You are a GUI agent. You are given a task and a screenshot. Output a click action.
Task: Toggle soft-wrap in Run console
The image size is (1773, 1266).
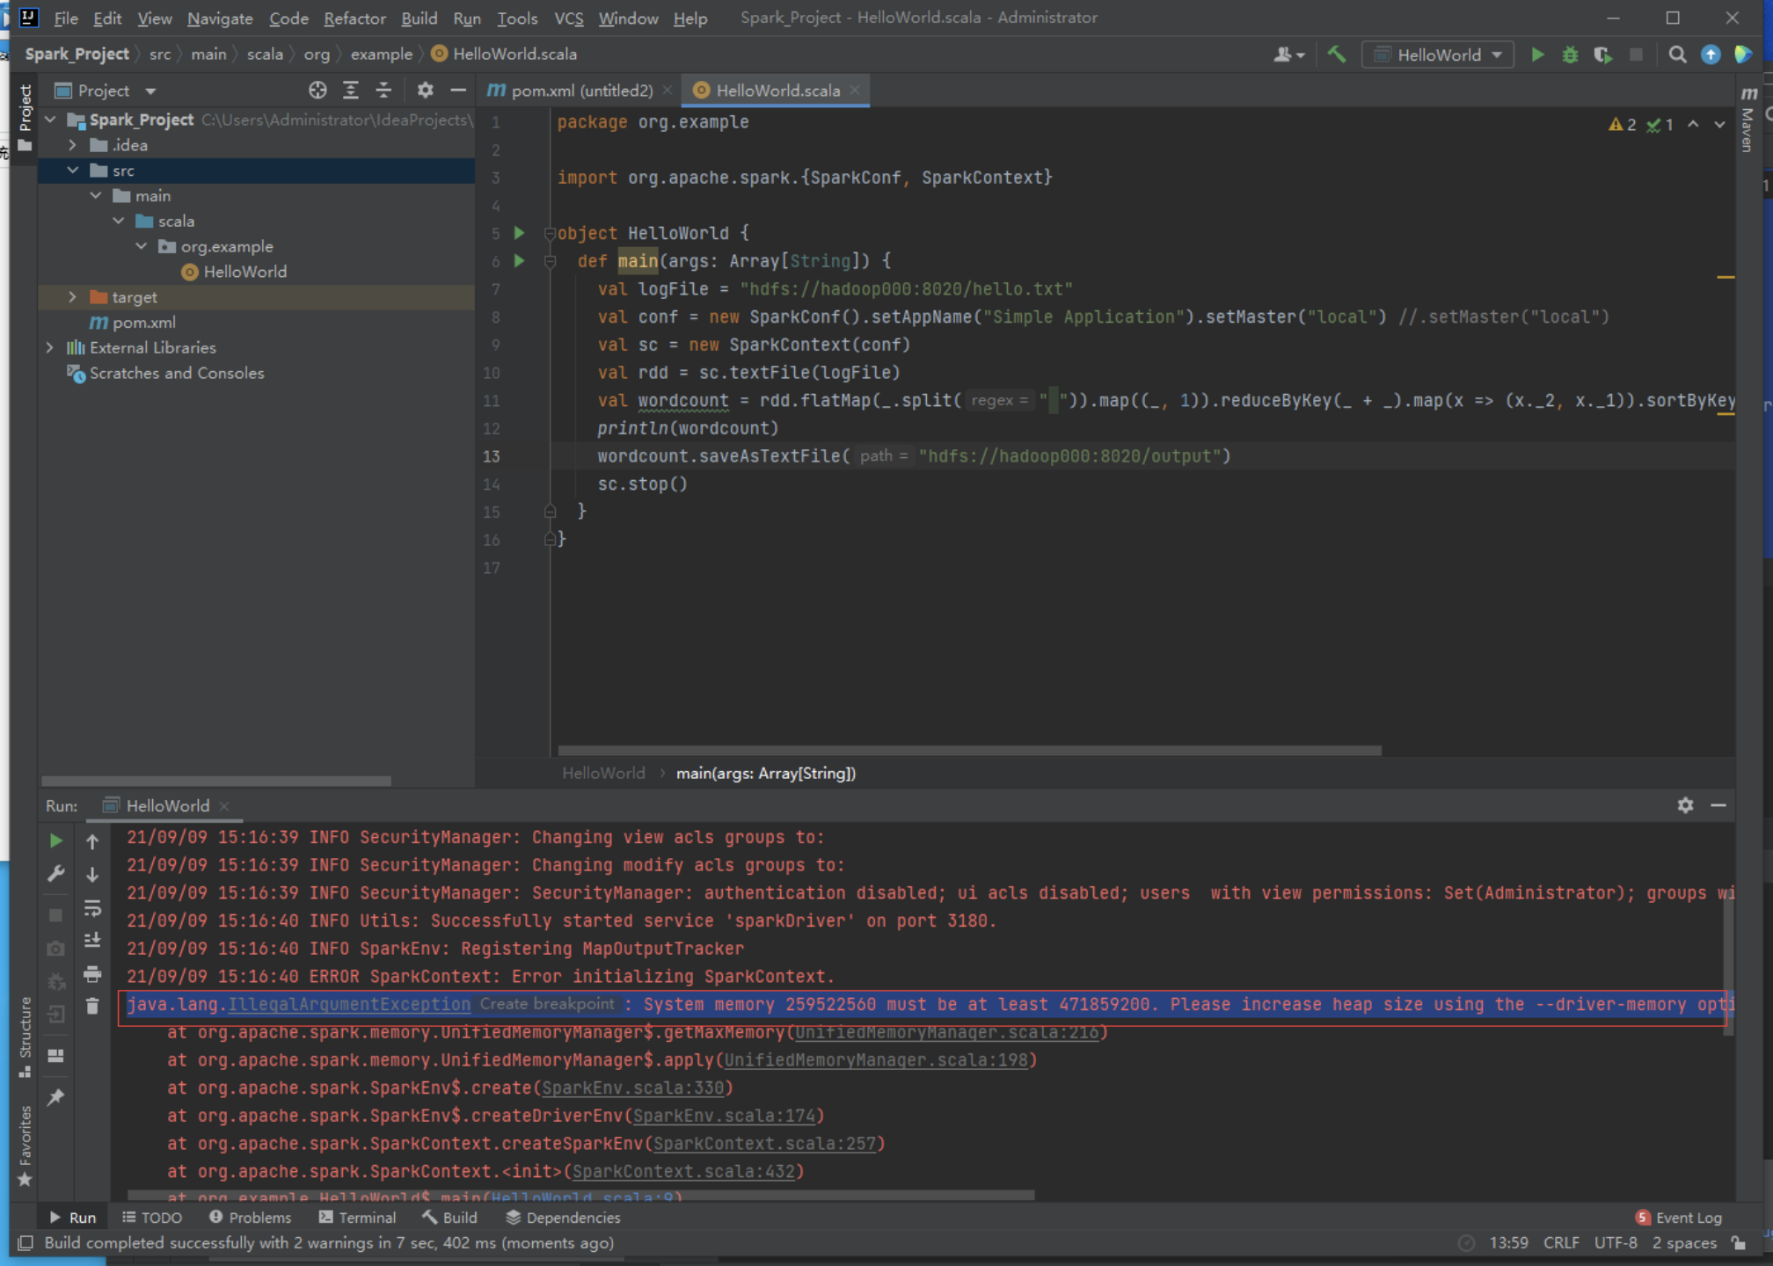[92, 908]
